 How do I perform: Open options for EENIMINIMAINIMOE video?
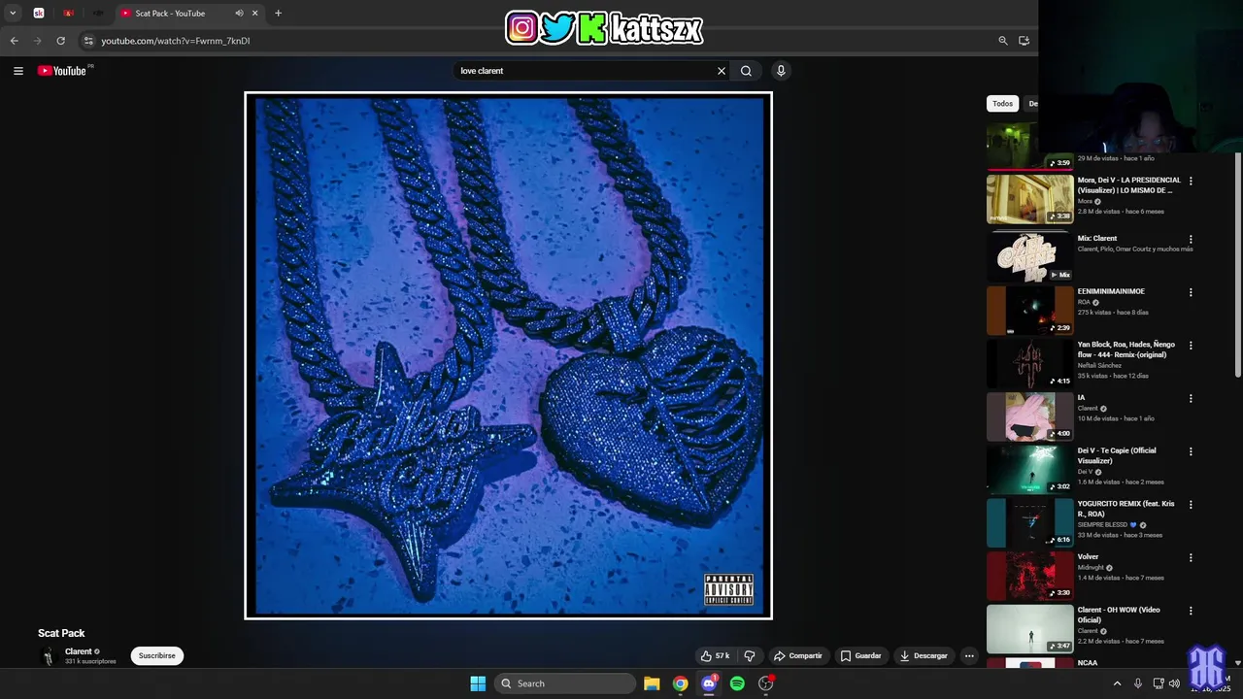1191,292
